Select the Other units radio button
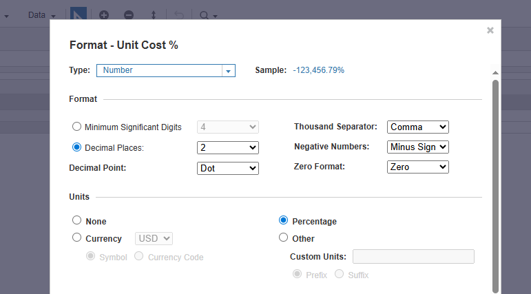The image size is (531, 294). tap(284, 238)
